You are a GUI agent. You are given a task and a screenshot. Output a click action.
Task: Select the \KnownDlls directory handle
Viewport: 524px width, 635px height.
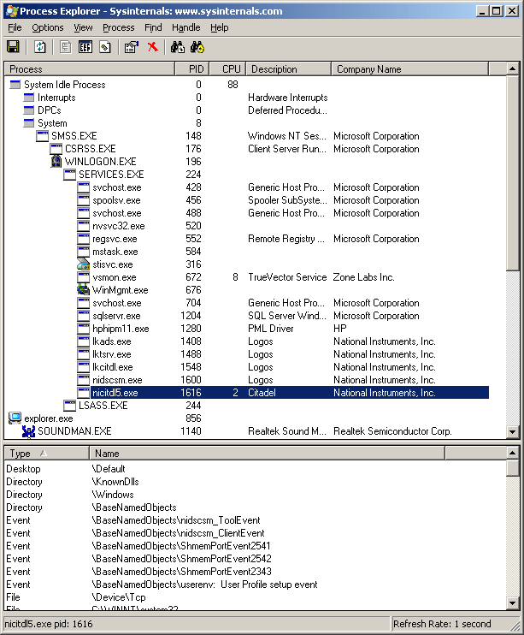tap(115, 482)
